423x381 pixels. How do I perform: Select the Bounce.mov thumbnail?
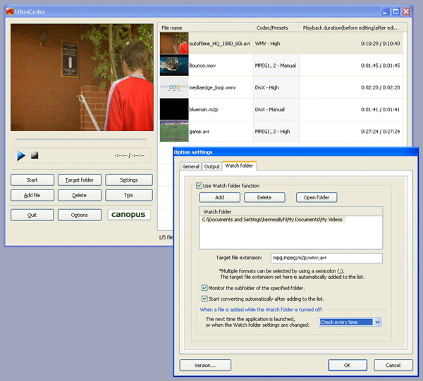click(x=174, y=65)
